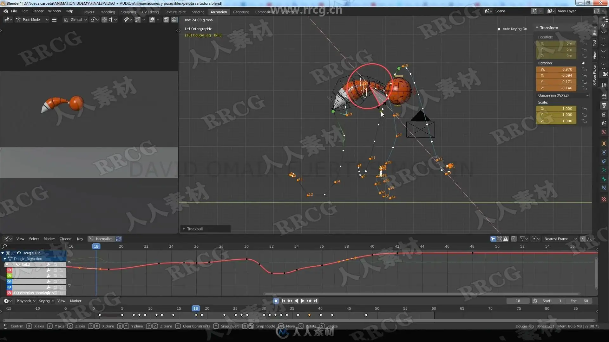
Task: Open Output properties printer icon
Action: (x=604, y=105)
